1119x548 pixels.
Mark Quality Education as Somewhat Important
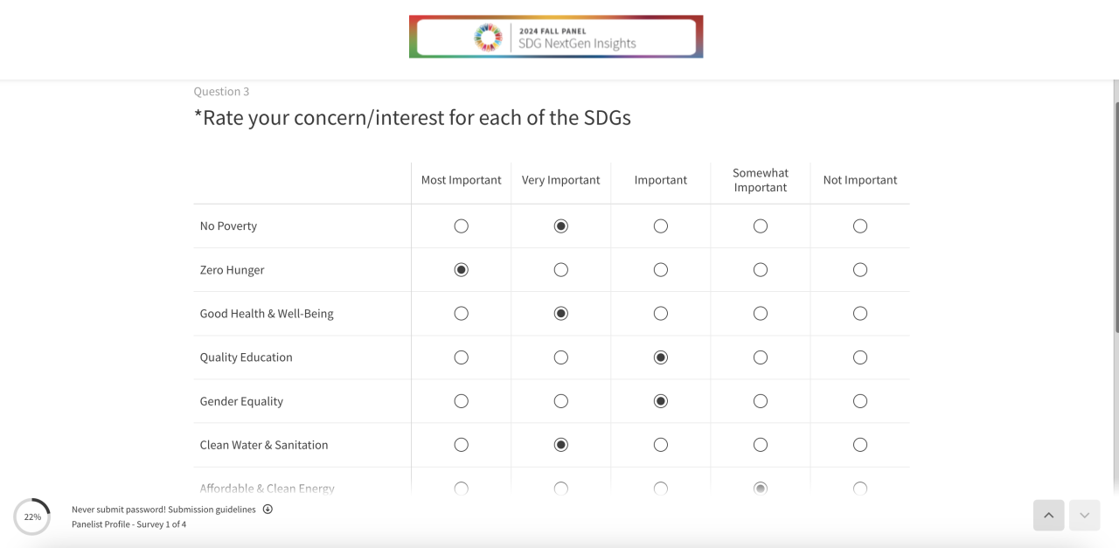(x=761, y=357)
